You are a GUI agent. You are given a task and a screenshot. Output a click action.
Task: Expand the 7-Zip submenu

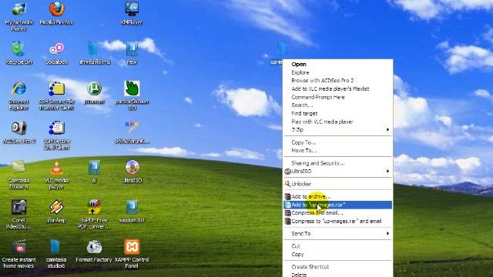[x=338, y=130]
